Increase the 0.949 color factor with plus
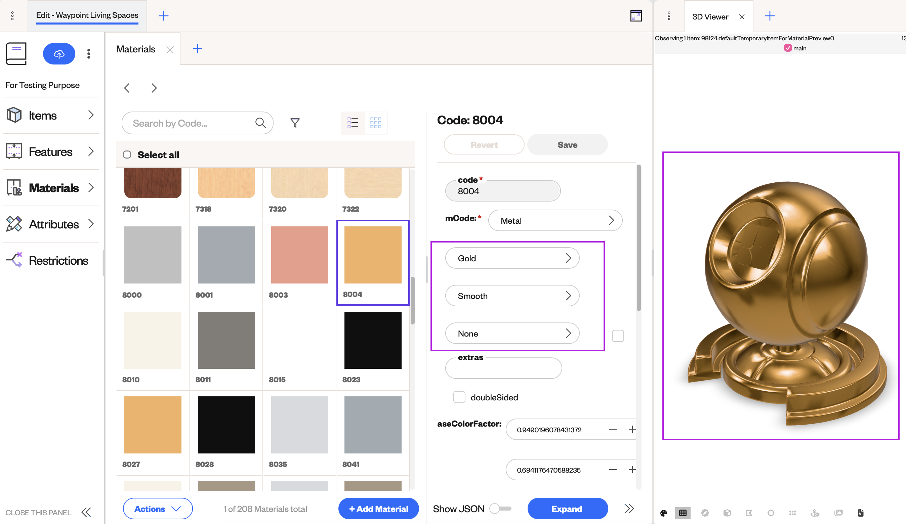The height and width of the screenshot is (524, 906). click(632, 430)
